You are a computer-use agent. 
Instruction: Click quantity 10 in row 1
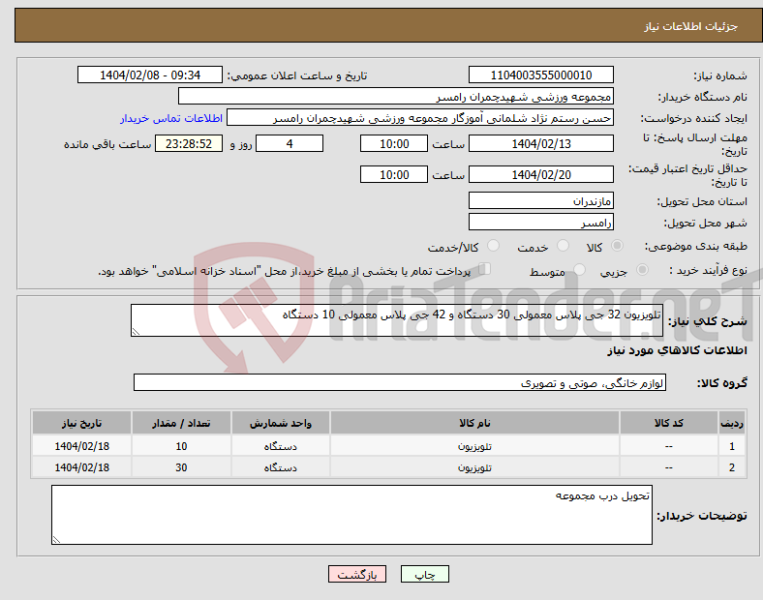[181, 446]
